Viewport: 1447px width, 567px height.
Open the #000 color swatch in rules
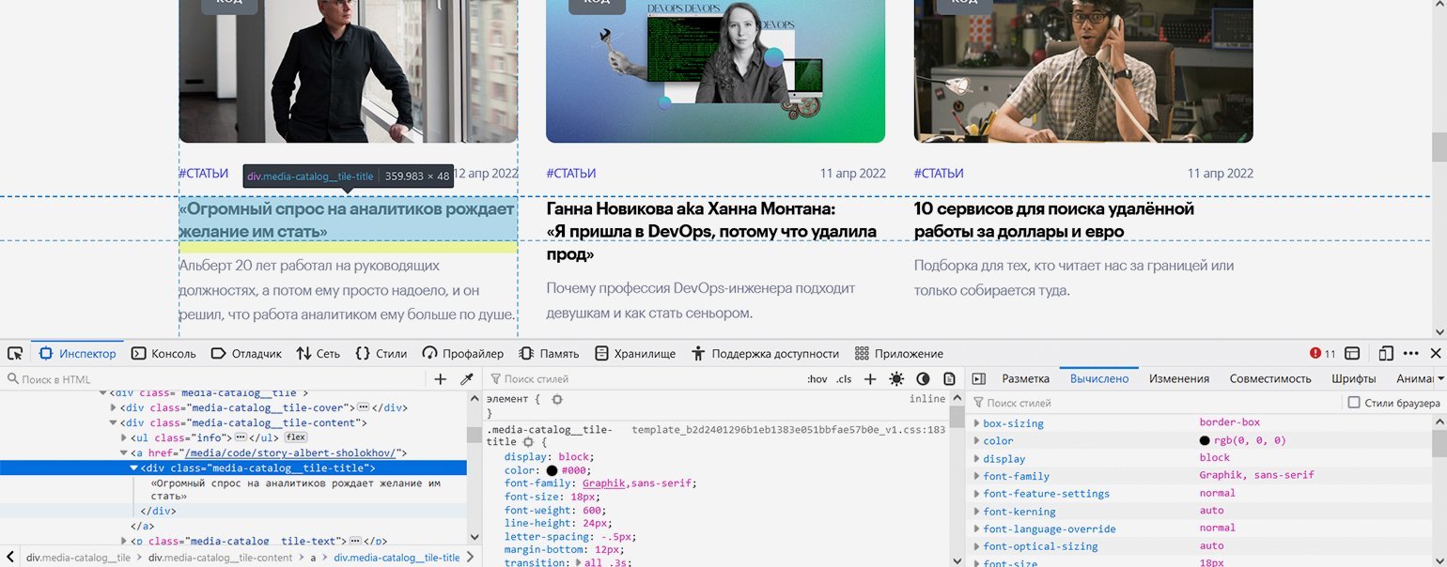(552, 470)
